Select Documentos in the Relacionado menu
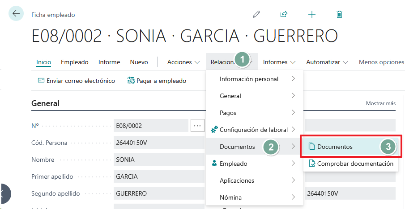This screenshot has height=209, width=405. click(255, 147)
